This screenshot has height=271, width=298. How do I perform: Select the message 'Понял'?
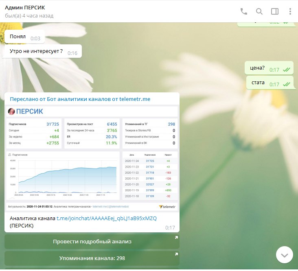pyautogui.click(x=25, y=37)
